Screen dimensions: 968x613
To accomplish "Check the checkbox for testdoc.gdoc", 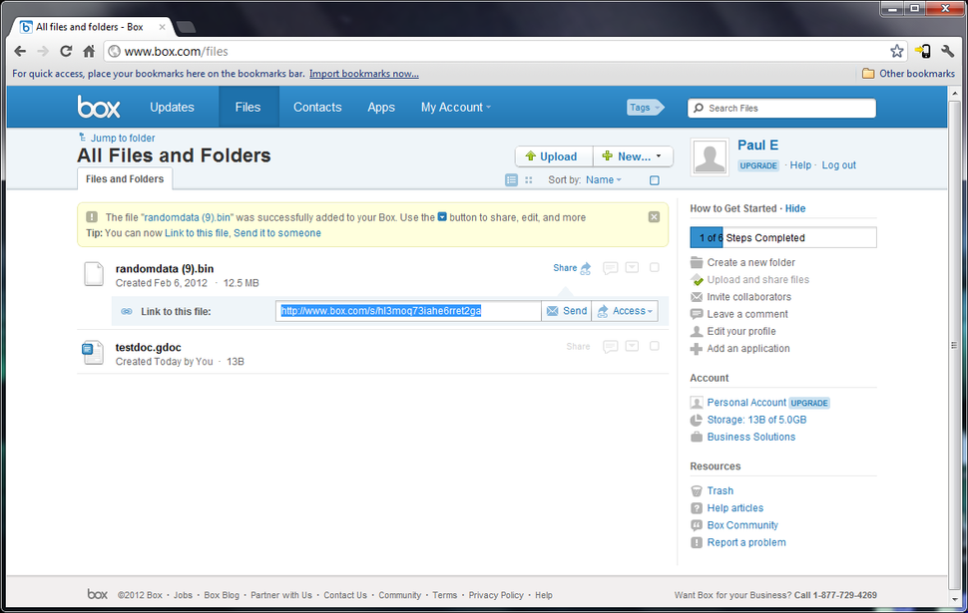I will click(654, 346).
